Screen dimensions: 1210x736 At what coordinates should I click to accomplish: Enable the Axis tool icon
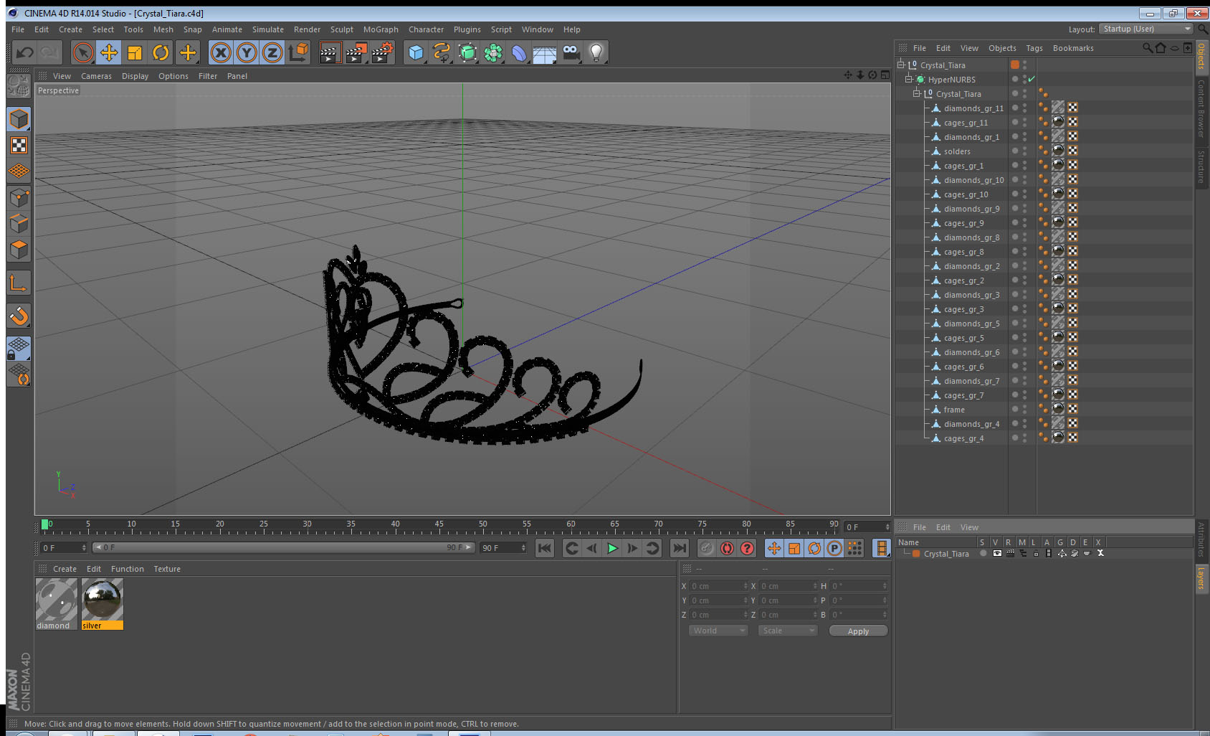[19, 283]
